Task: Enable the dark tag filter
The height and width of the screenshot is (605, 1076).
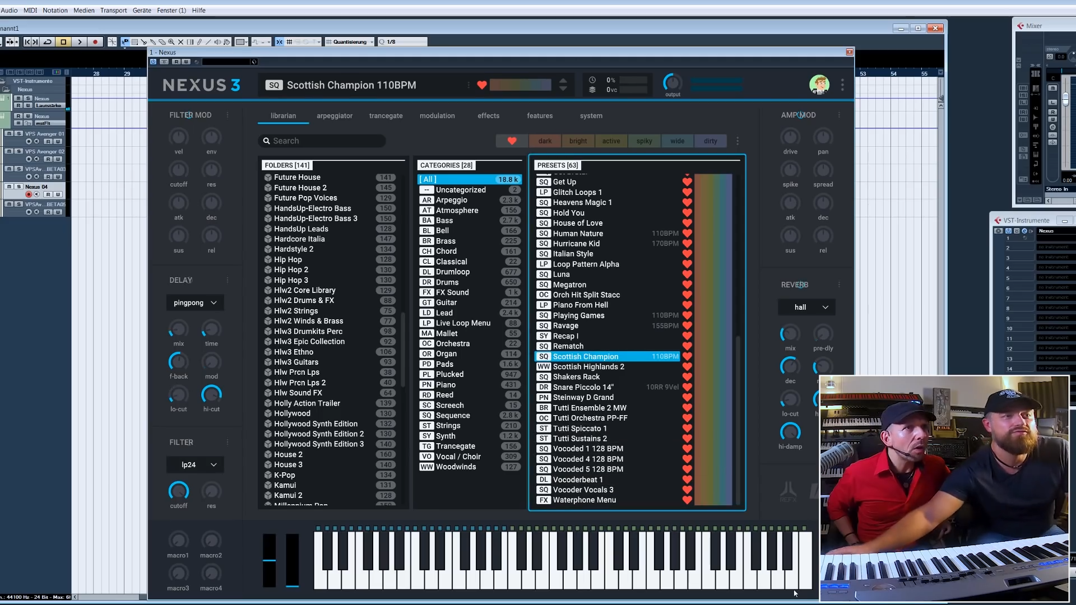Action: click(x=545, y=141)
